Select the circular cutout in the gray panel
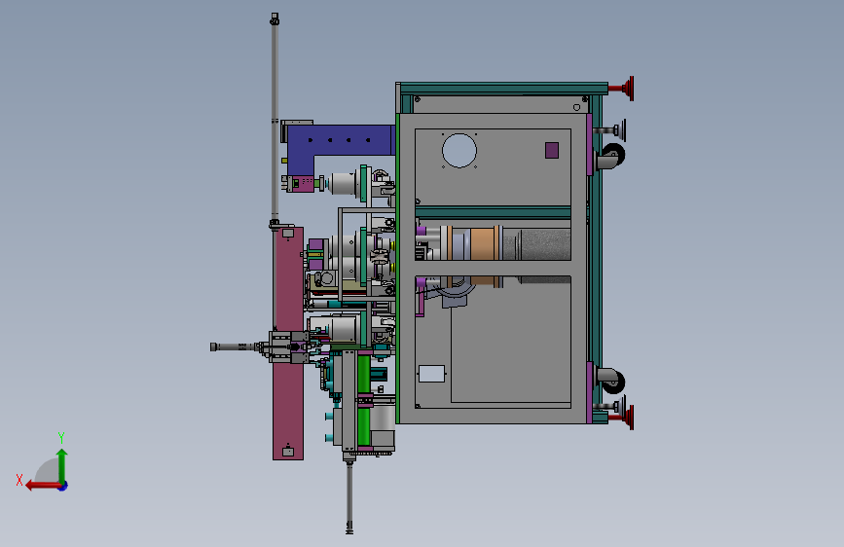 [459, 150]
